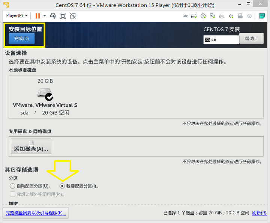Click the VMware application logo icon
The width and height of the screenshot is (270, 223).
(6, 5)
